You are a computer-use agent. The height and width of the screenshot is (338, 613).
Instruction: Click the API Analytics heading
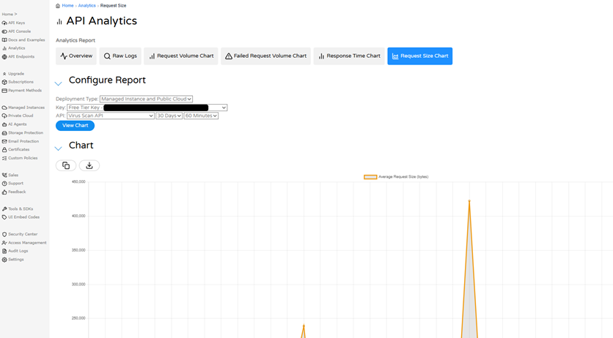tap(102, 21)
